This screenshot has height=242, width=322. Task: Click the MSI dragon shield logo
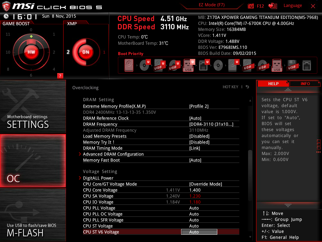tap(6, 6)
